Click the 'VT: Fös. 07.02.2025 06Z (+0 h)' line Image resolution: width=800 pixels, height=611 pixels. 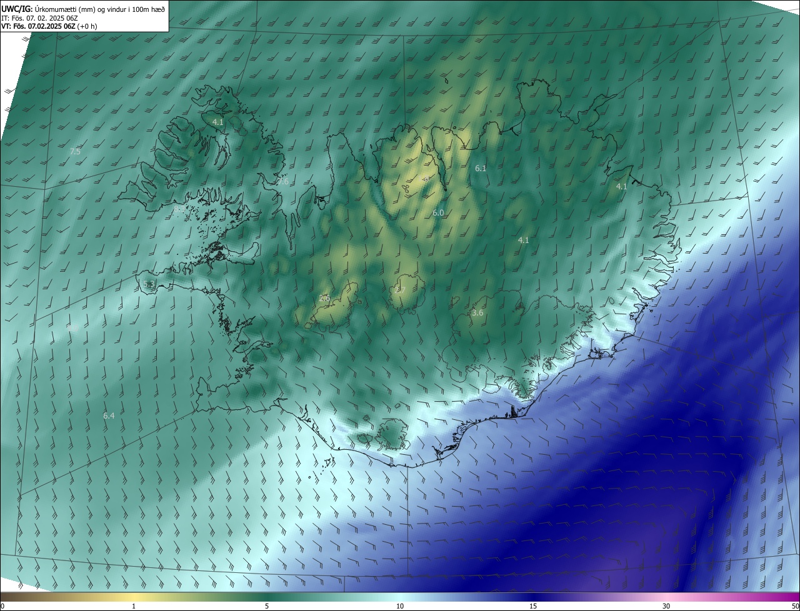49,26
